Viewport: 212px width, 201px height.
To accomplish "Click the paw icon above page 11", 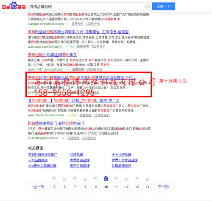I will click(x=116, y=178).
